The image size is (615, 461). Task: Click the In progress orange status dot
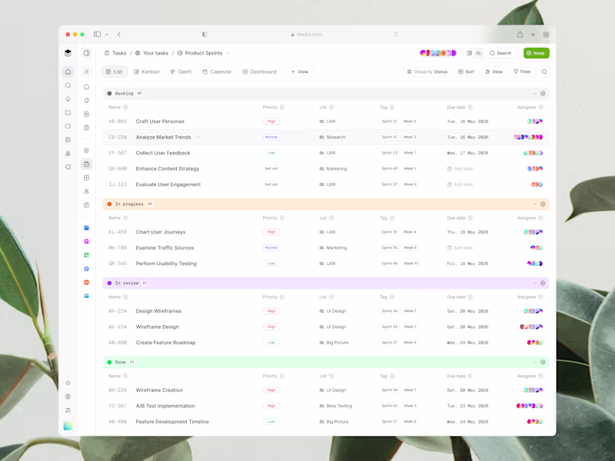click(x=109, y=204)
